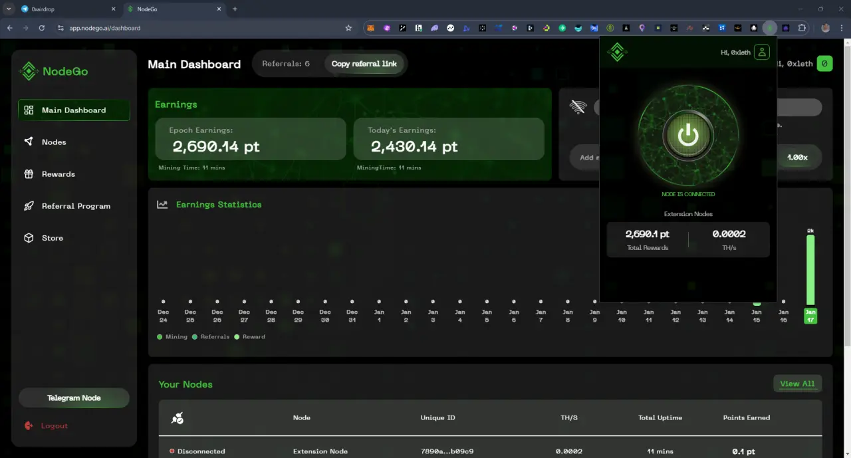The height and width of the screenshot is (458, 851).
Task: Copy the referral link
Action: [364, 64]
